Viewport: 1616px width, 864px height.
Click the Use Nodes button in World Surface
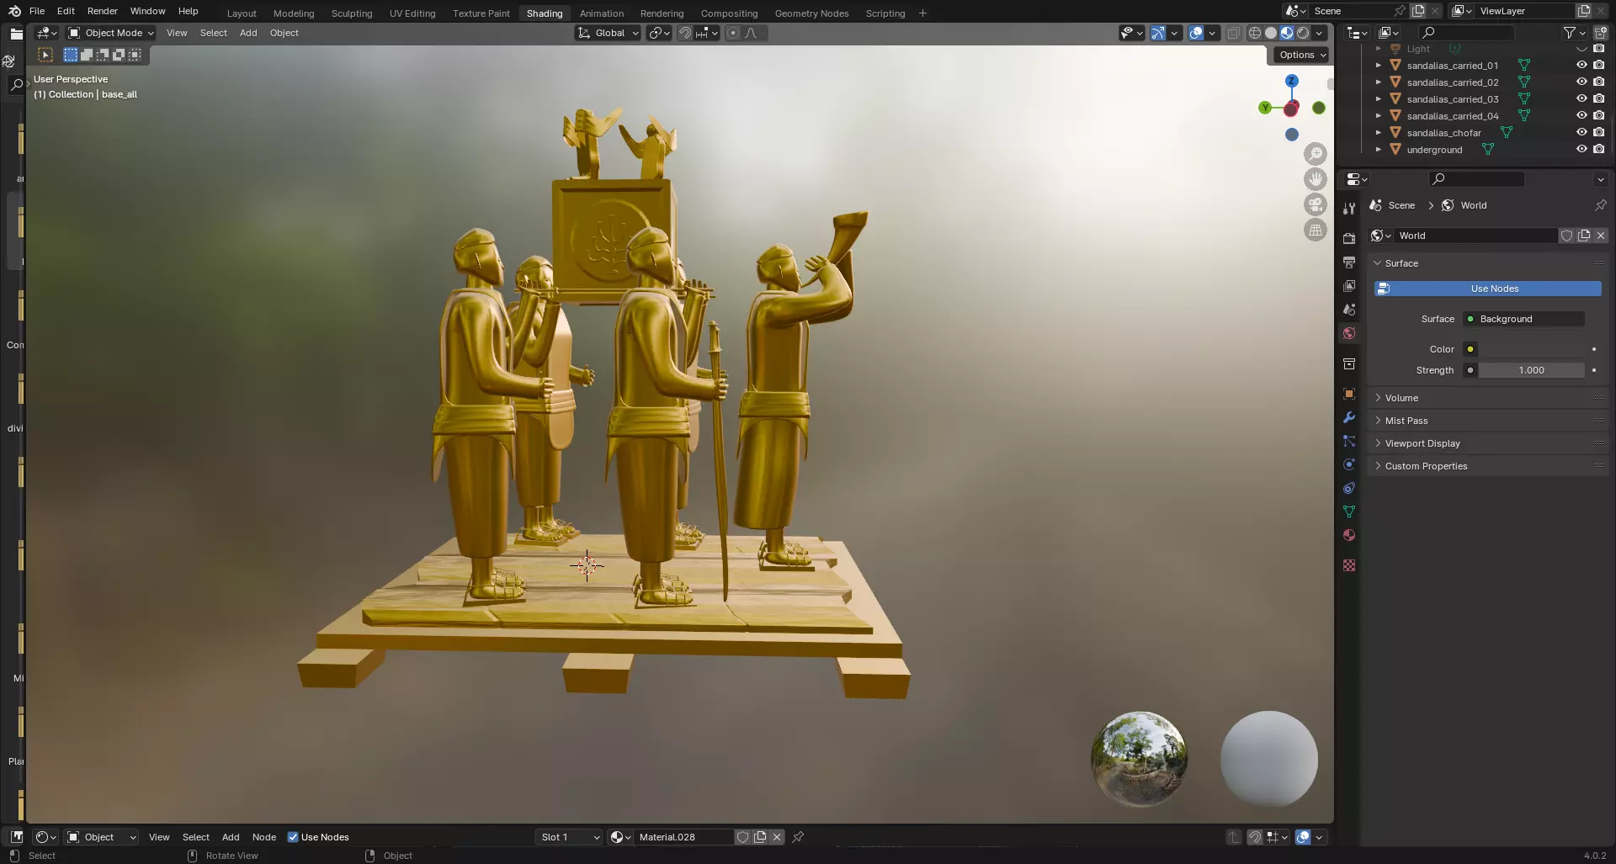tap(1487, 289)
